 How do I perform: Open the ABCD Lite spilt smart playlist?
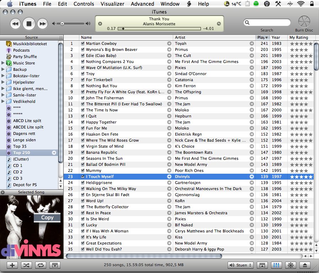click(27, 121)
